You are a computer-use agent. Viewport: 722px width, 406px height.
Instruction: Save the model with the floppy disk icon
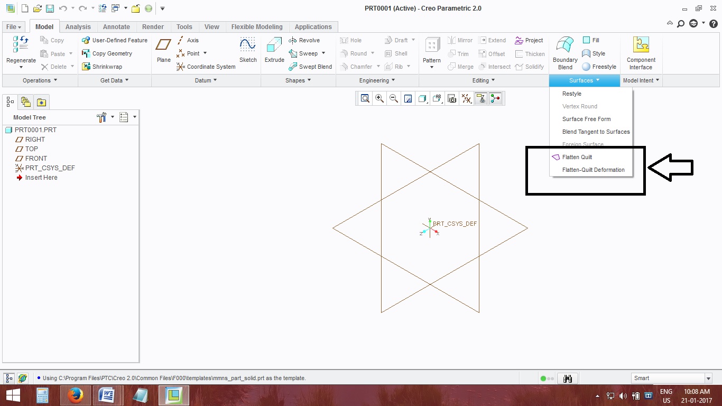click(x=50, y=8)
